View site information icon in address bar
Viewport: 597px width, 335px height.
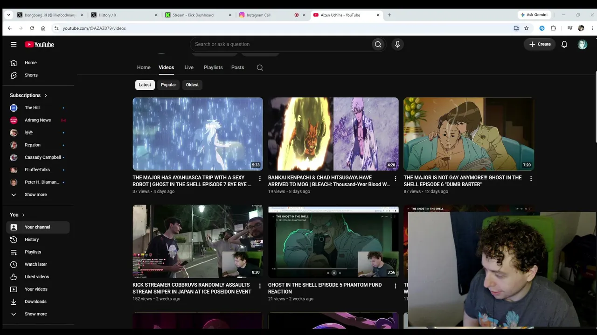click(56, 28)
